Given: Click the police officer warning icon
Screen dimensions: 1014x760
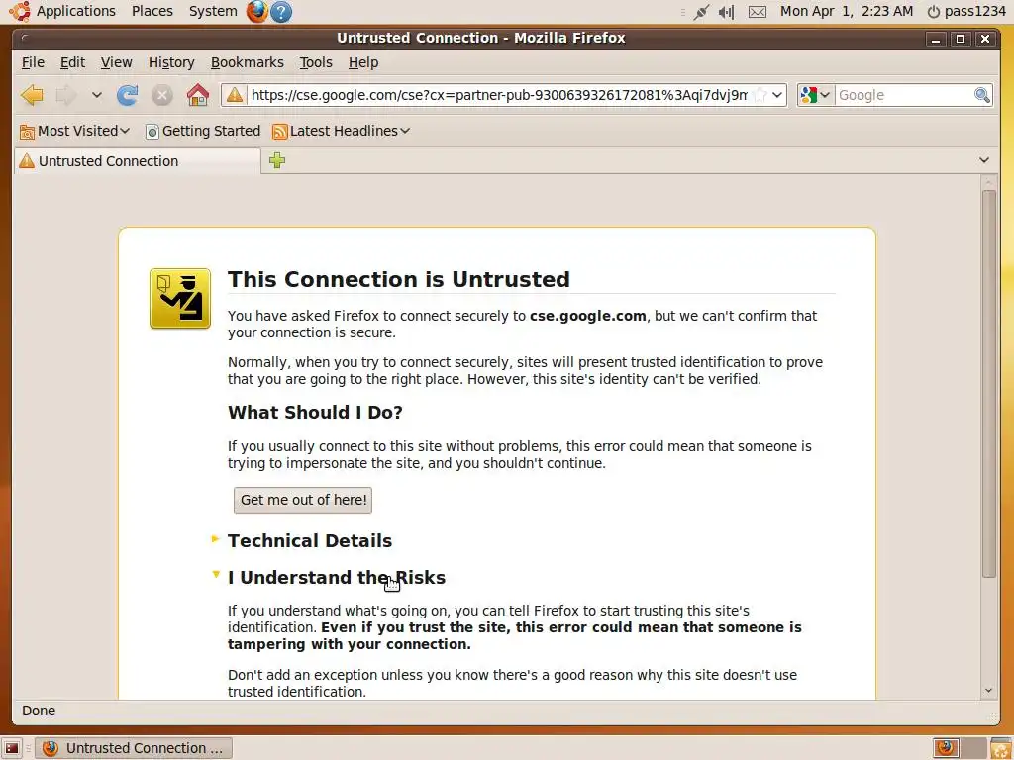Looking at the screenshot, I should click(x=180, y=299).
